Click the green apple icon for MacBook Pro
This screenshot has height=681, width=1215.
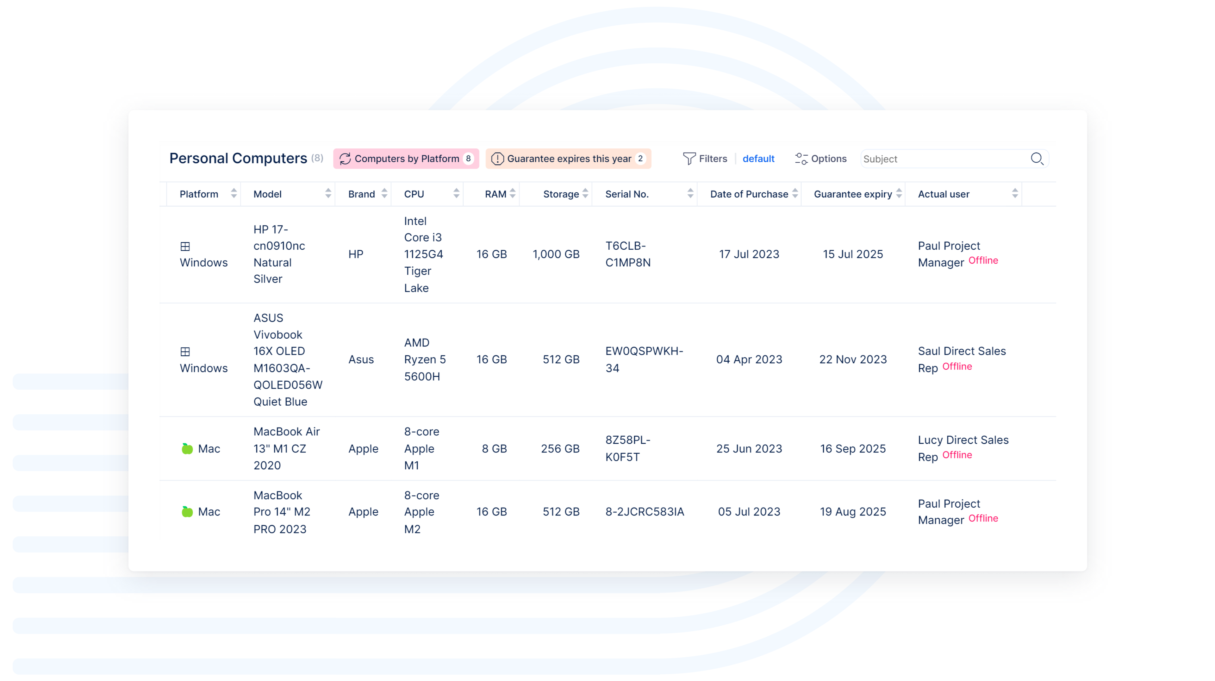[187, 512]
